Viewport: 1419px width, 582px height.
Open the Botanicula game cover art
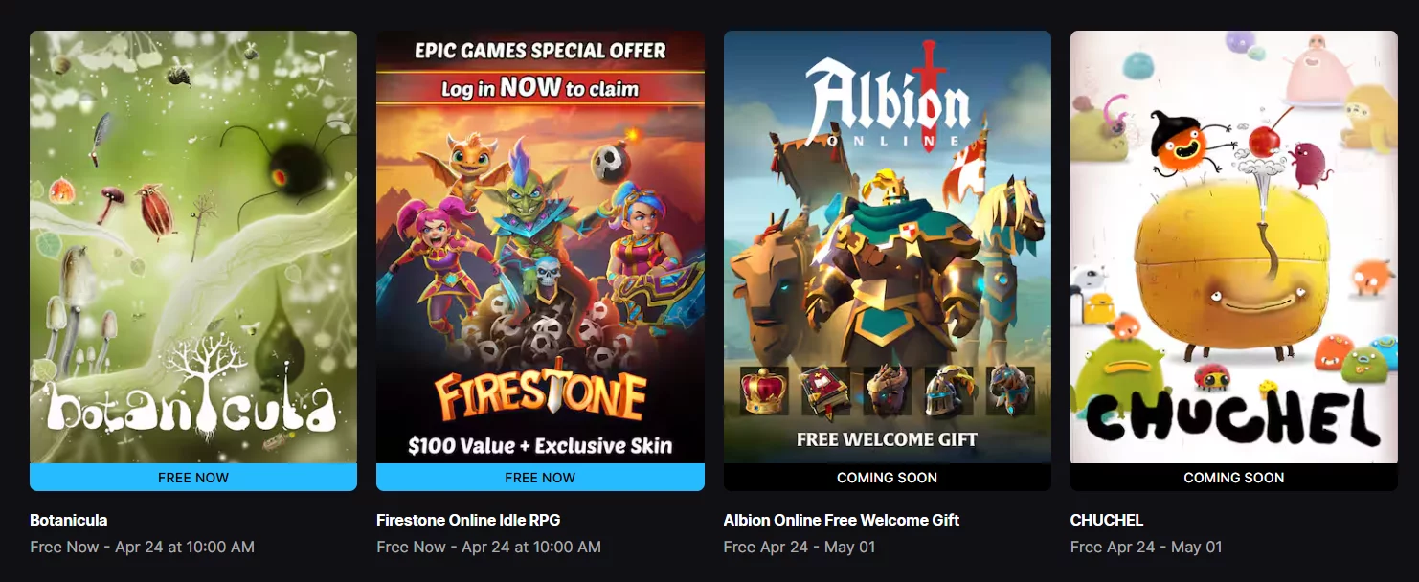[193, 247]
